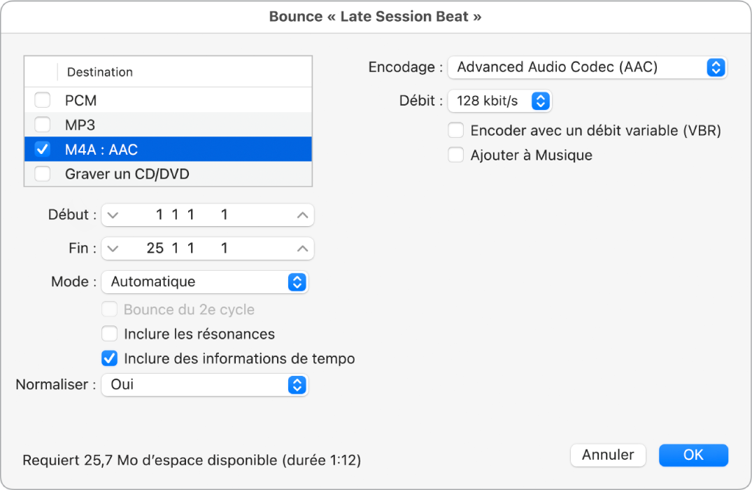This screenshot has width=752, height=490.
Task: Click the upward chevron on the Fin stepper
Action: click(301, 248)
